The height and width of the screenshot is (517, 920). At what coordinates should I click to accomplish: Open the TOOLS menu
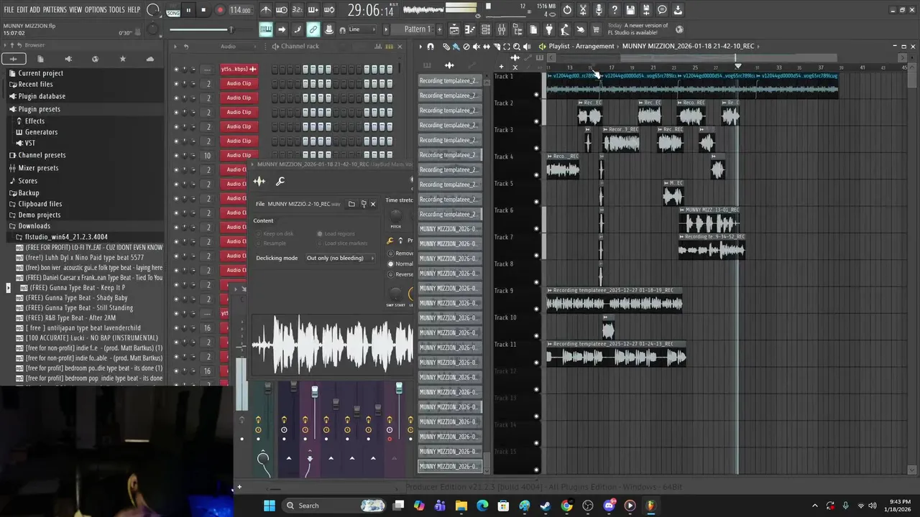(x=116, y=9)
